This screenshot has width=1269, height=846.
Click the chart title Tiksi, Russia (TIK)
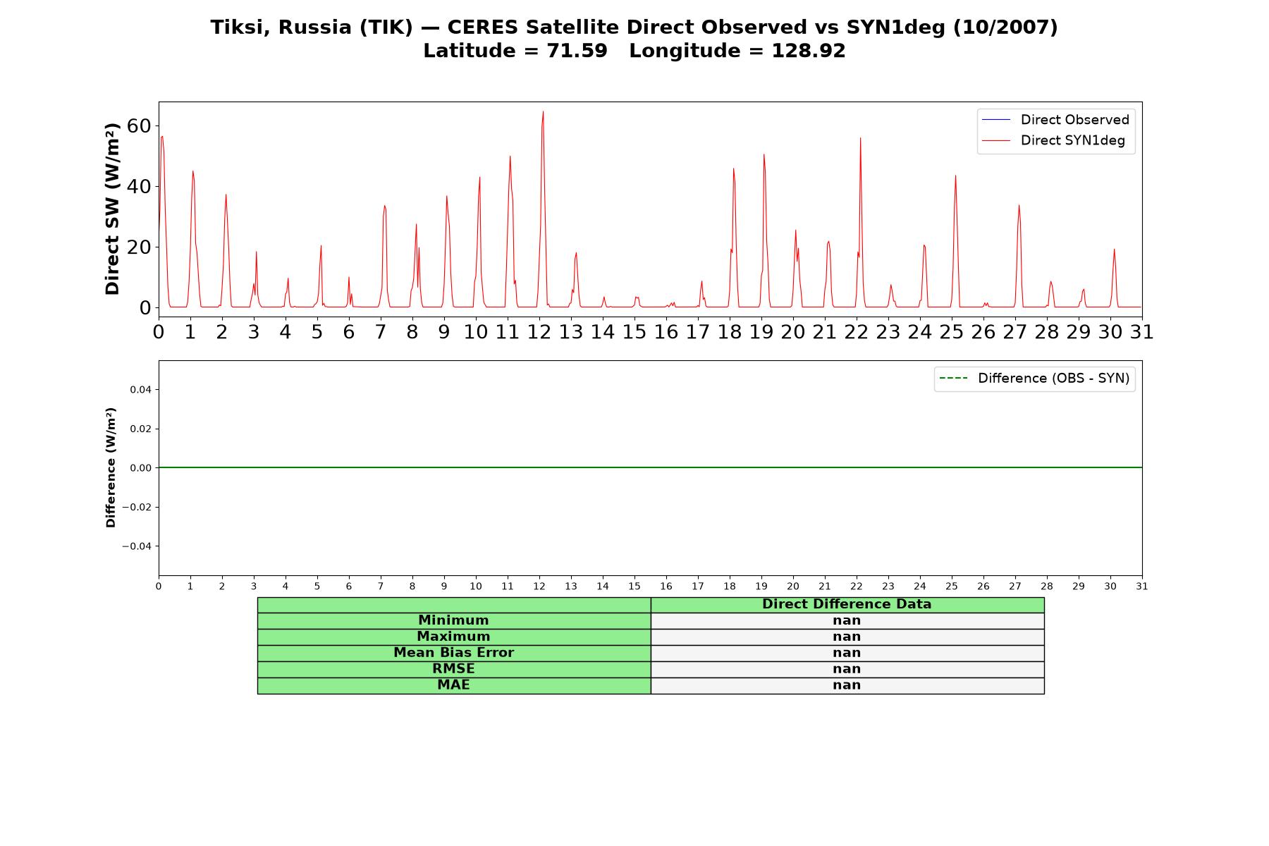coord(312,27)
